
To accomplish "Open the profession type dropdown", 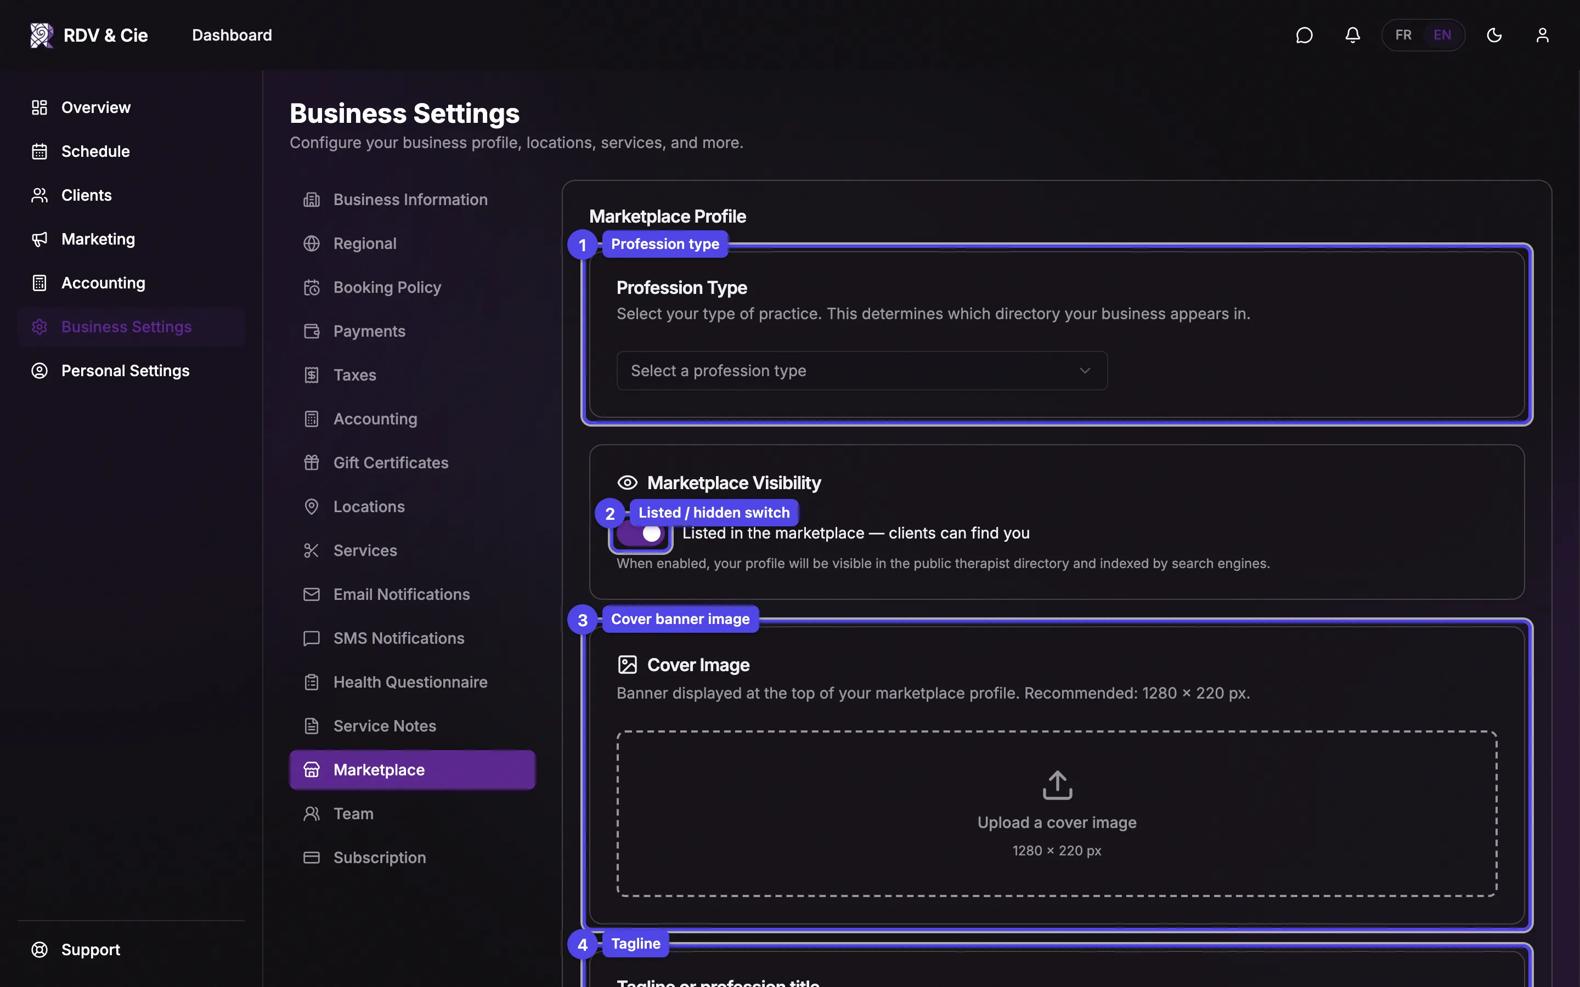I will [x=862, y=371].
